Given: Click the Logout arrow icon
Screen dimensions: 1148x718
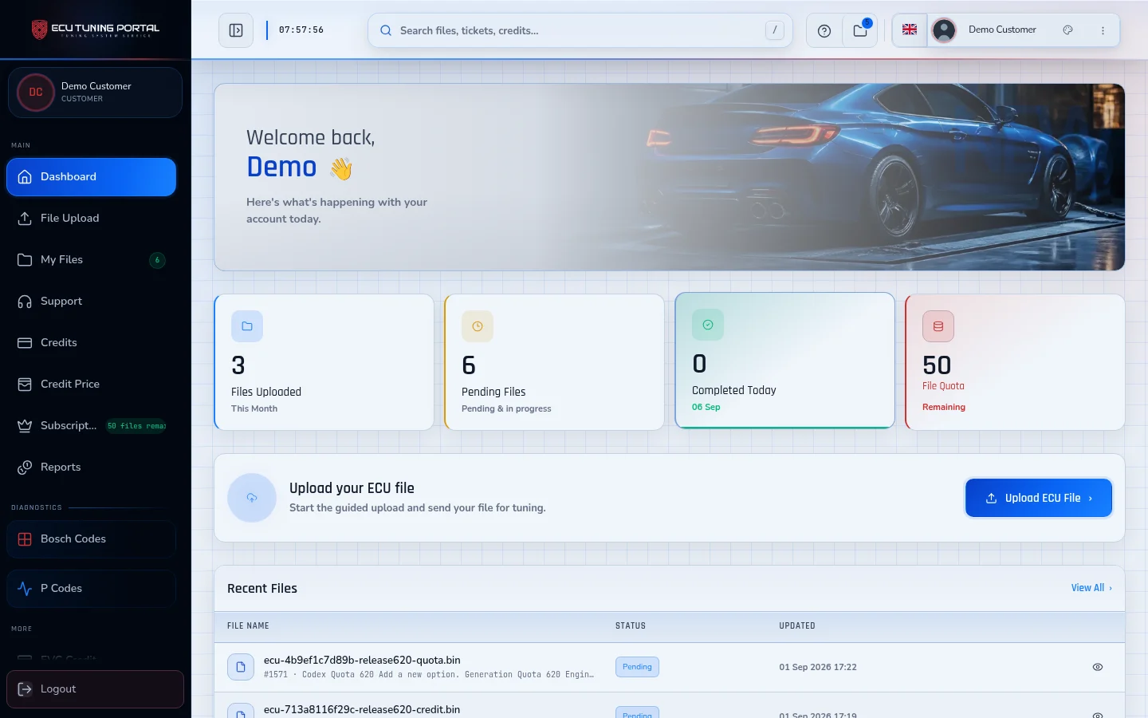Looking at the screenshot, I should [x=25, y=689].
